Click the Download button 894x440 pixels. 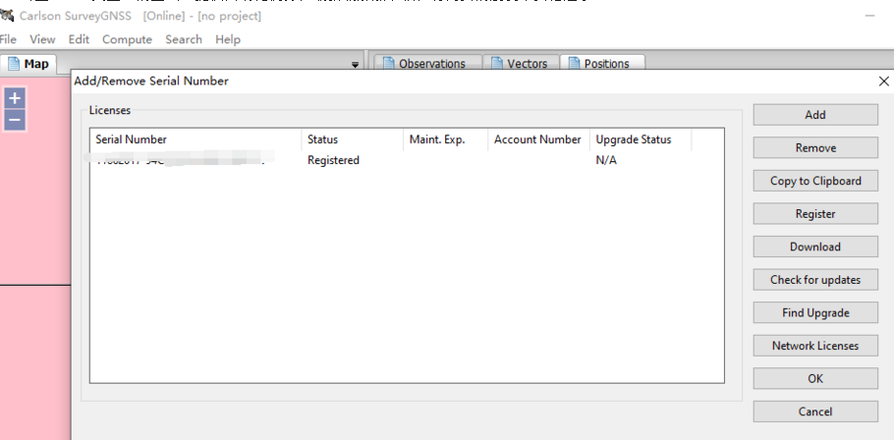[x=815, y=247]
